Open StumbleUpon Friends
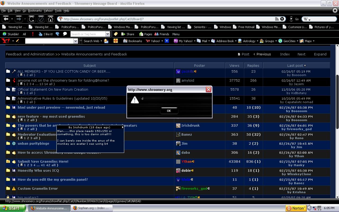The width and height of the screenshot is (339, 212). pyautogui.click(x=162, y=34)
